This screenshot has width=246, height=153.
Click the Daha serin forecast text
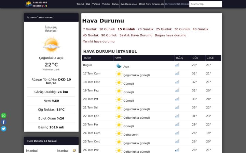[x=131, y=135]
